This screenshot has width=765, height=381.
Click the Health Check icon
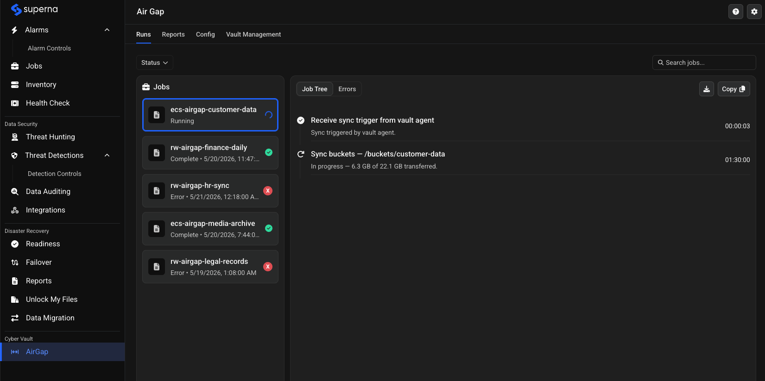15,103
